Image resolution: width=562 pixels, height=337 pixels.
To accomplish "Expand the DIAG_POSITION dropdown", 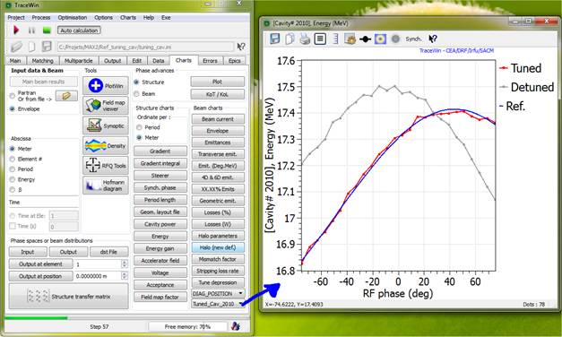I will pyautogui.click(x=241, y=293).
